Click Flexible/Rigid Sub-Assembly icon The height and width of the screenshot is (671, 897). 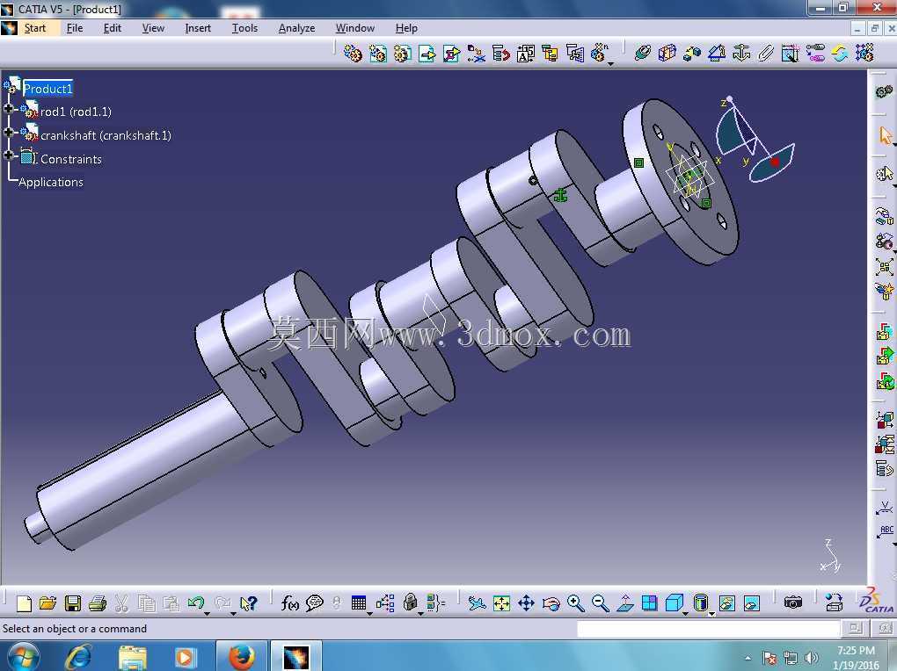[814, 54]
